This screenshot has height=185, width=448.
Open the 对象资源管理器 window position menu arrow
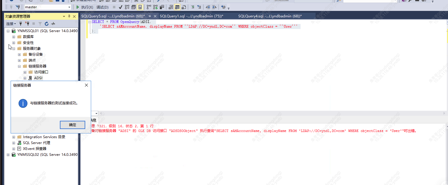coord(64,16)
